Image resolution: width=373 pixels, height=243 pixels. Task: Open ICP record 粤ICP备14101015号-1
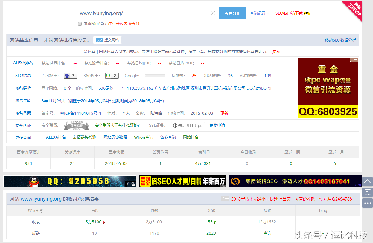(x=81, y=113)
